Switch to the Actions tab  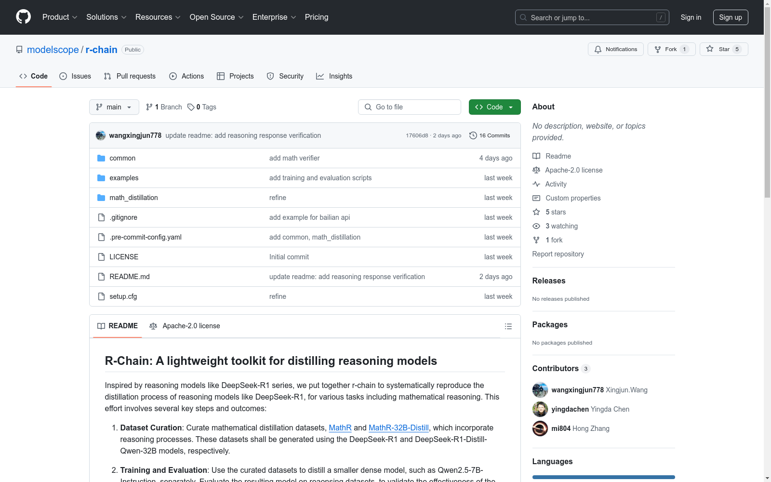pos(186,76)
